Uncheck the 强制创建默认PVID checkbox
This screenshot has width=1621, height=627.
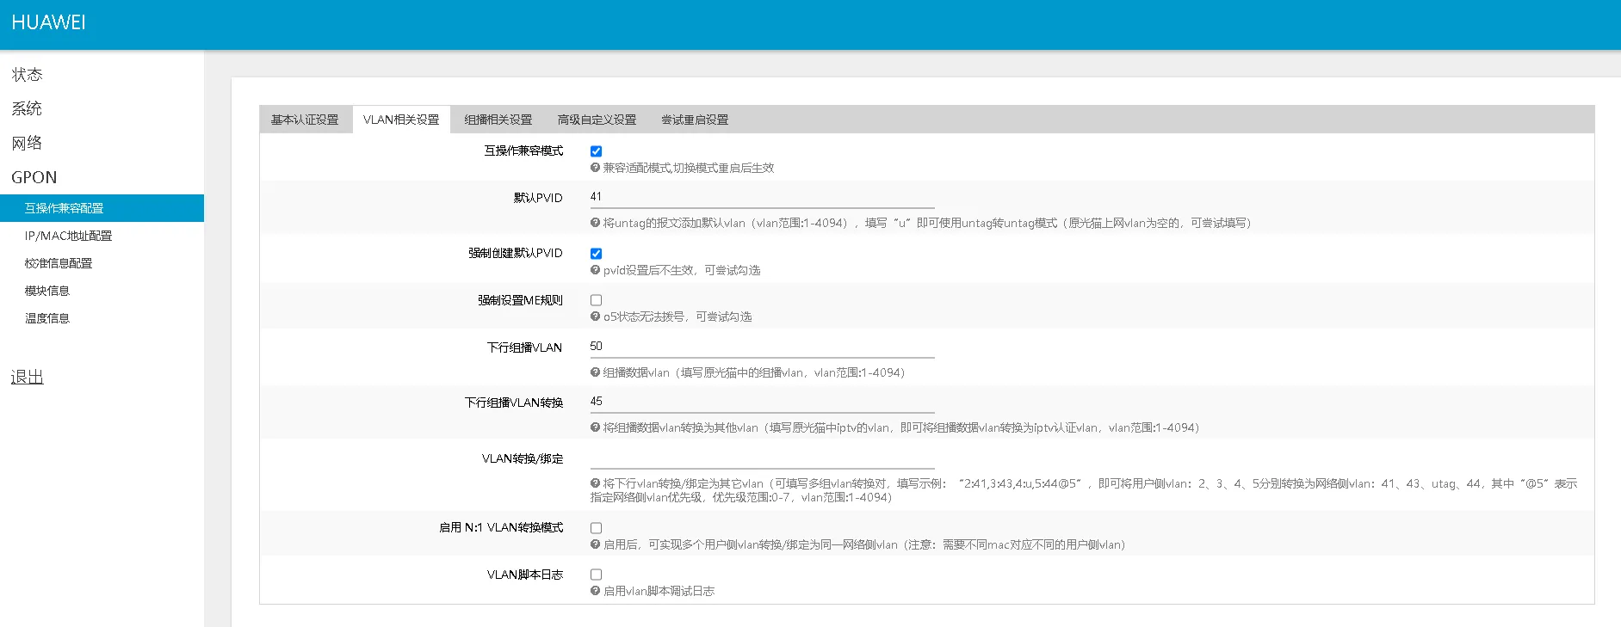pos(596,254)
